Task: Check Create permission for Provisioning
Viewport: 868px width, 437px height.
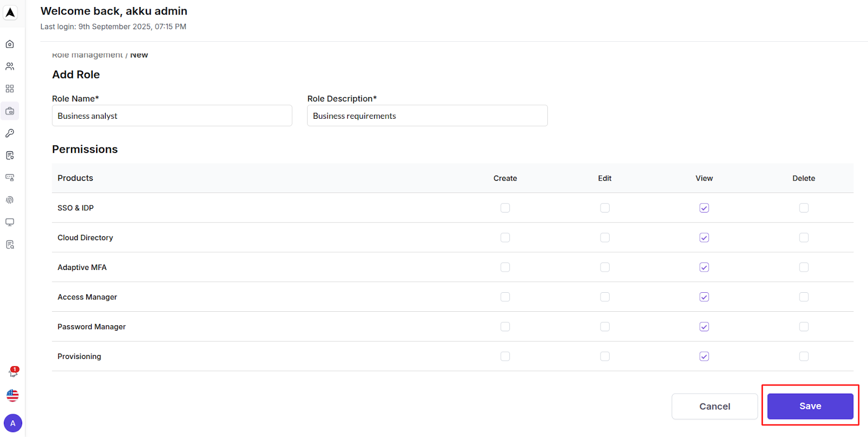Action: tap(505, 356)
